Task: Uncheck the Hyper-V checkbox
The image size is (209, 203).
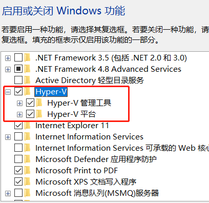Action: [18, 92]
